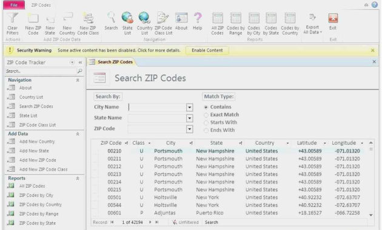Image resolution: width=382 pixels, height=230 pixels.
Task: Open Codes by Range report icon
Action: (236, 18)
